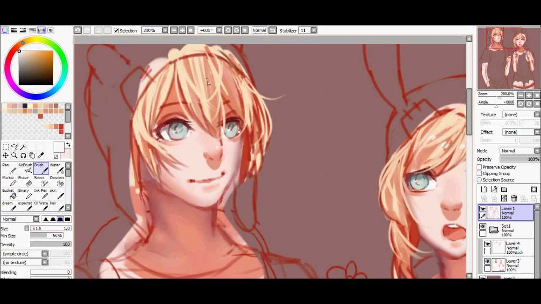Choose the Select pen tool
Image resolution: width=541 pixels, height=304 pixels.
tap(41, 182)
